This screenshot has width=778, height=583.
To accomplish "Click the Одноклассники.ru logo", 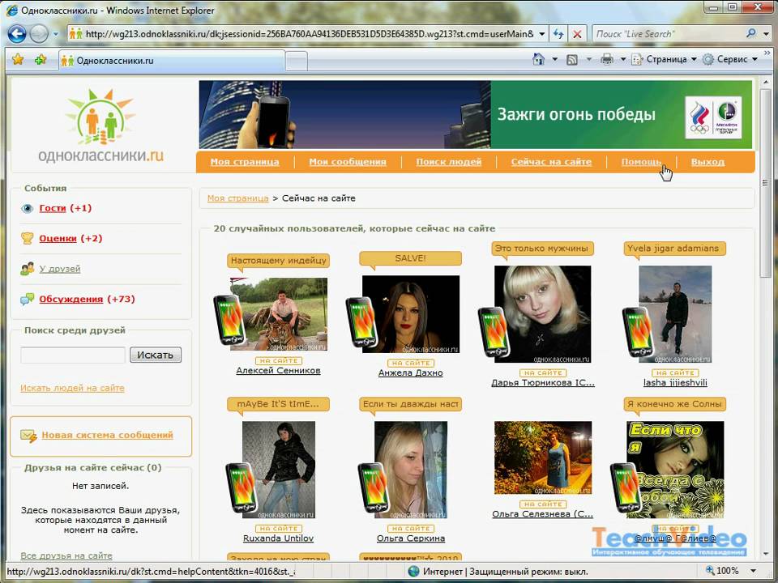I will tap(101, 126).
